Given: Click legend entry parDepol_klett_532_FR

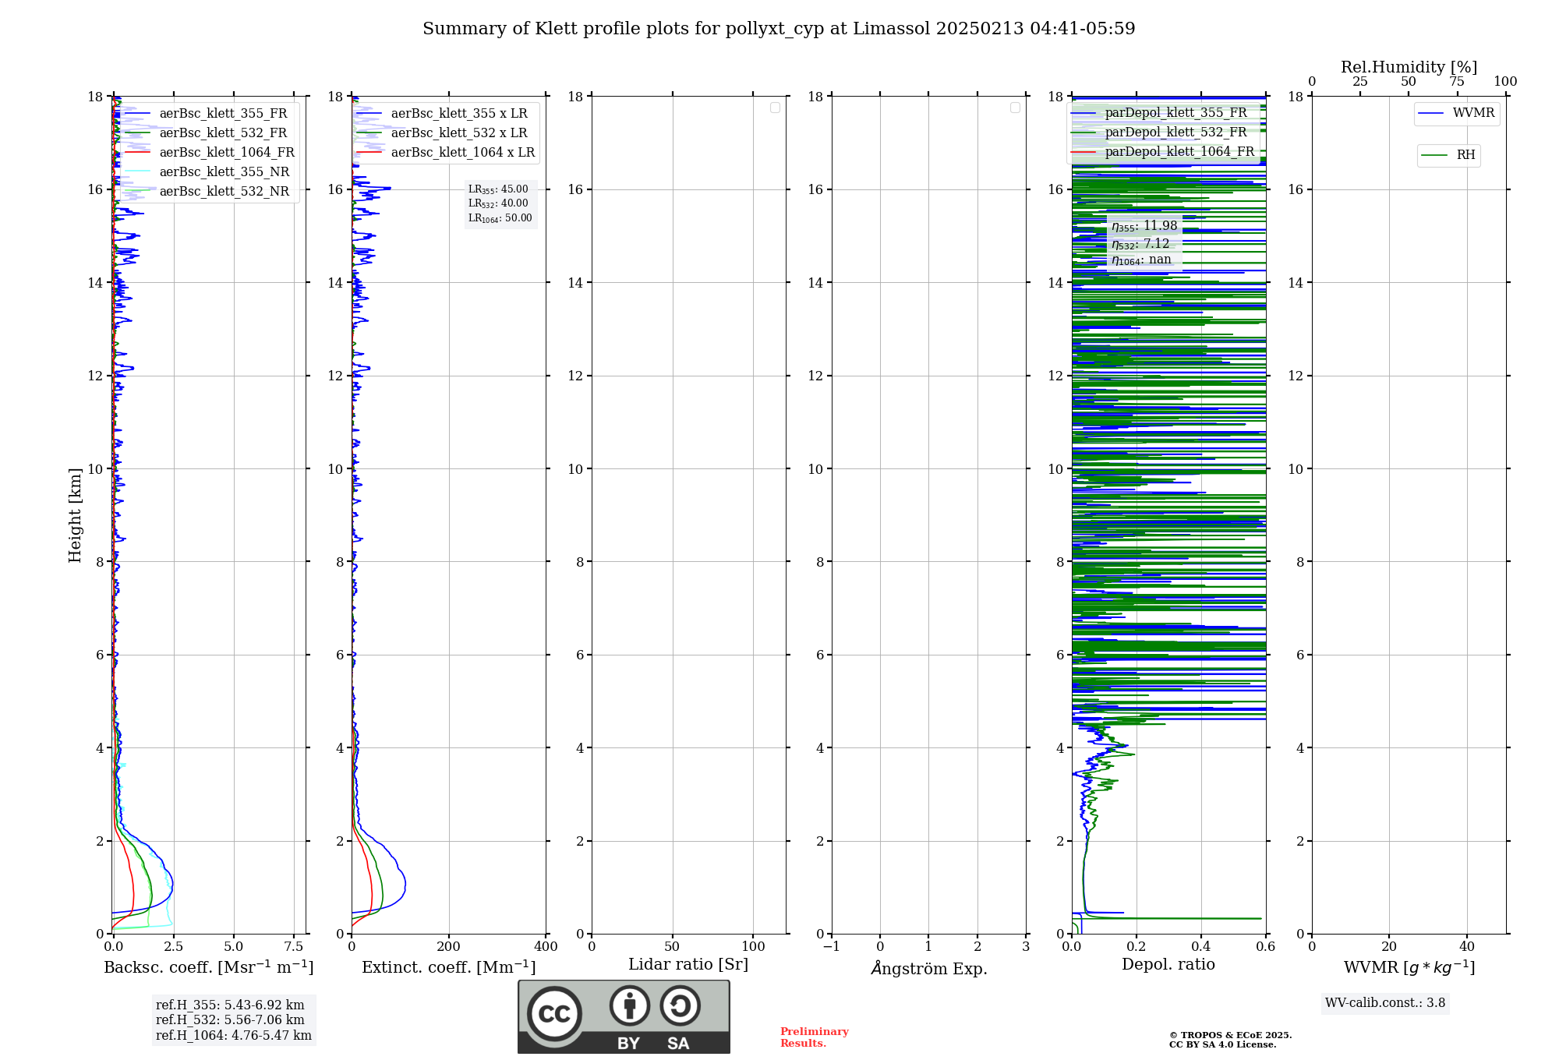Looking at the screenshot, I should pos(1175,132).
